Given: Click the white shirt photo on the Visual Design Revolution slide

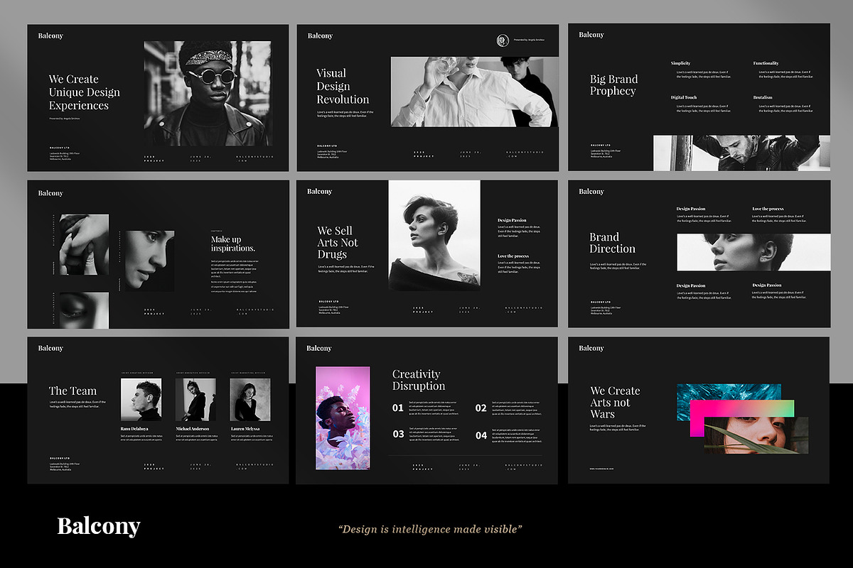Looking at the screenshot, I should 474,92.
